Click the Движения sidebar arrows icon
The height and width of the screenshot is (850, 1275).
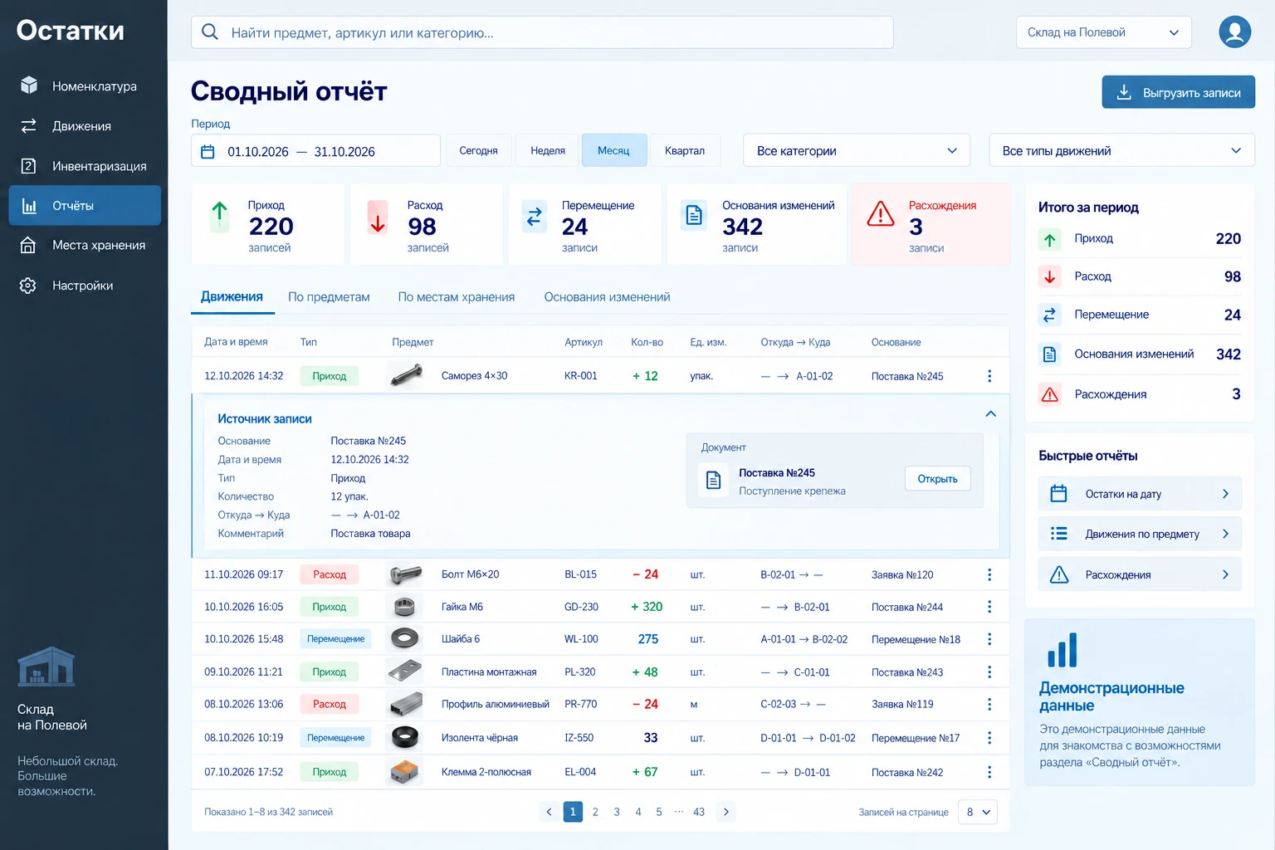(28, 126)
